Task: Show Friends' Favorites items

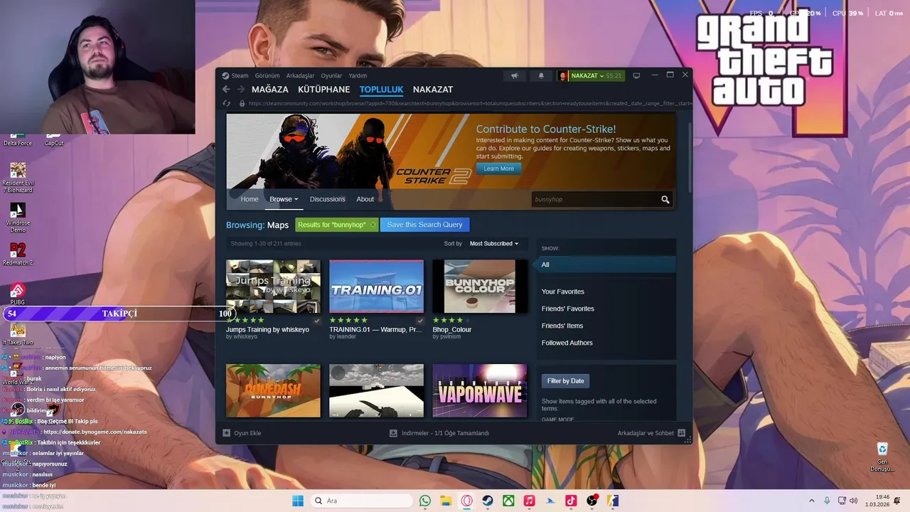Action: 568,309
